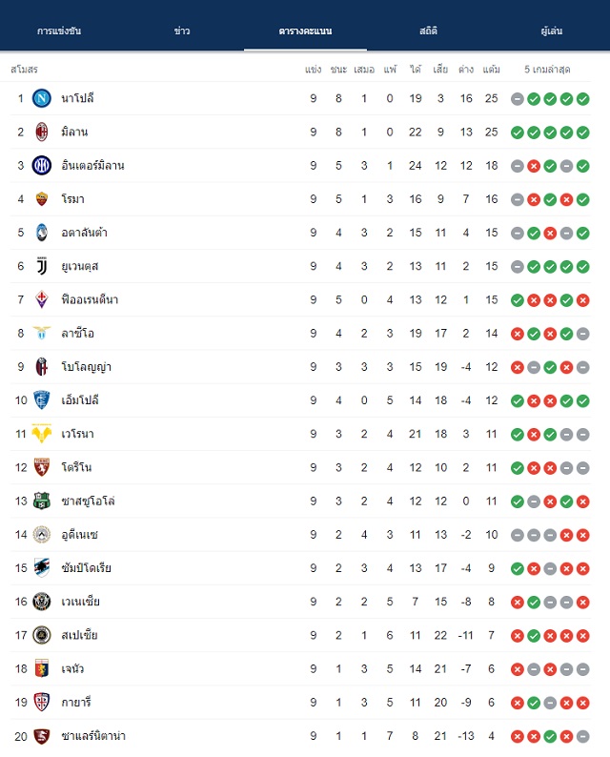Viewport: 610px width, 757px height.
Task: Click the Hellas Verona yellow crest
Action: (42, 434)
